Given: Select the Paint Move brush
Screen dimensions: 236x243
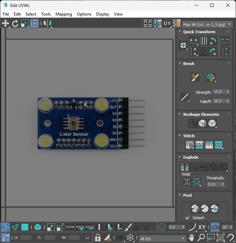Looking at the screenshot, I should click(195, 77).
